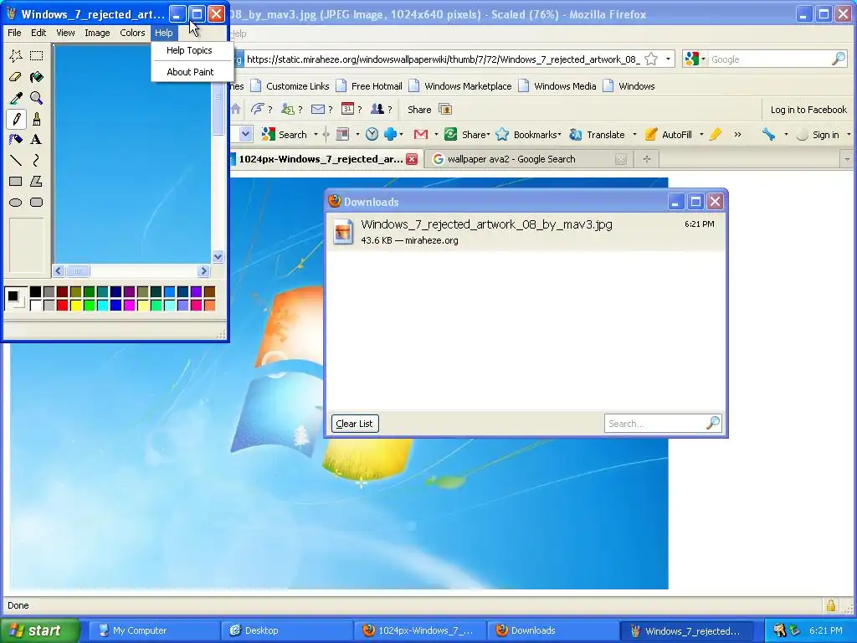Select the Rounded Rectangle tool

(x=37, y=203)
